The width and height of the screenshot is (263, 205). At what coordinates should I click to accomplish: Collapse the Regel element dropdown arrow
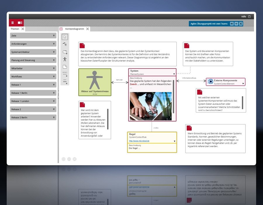point(175,141)
